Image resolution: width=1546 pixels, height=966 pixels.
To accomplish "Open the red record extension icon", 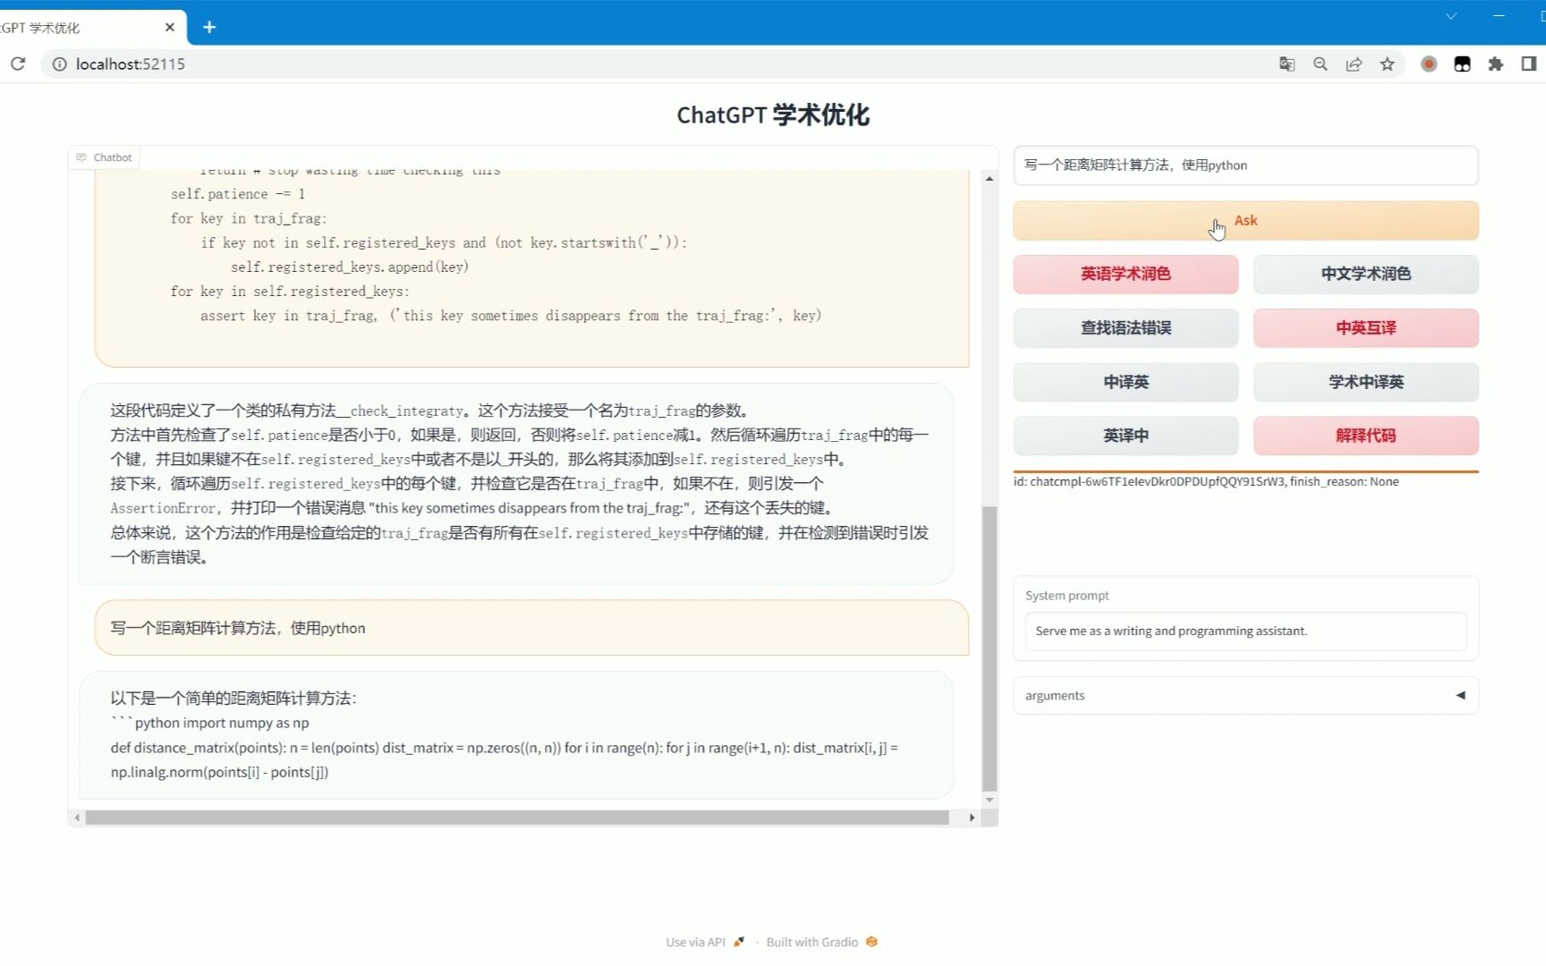I will click(1429, 64).
